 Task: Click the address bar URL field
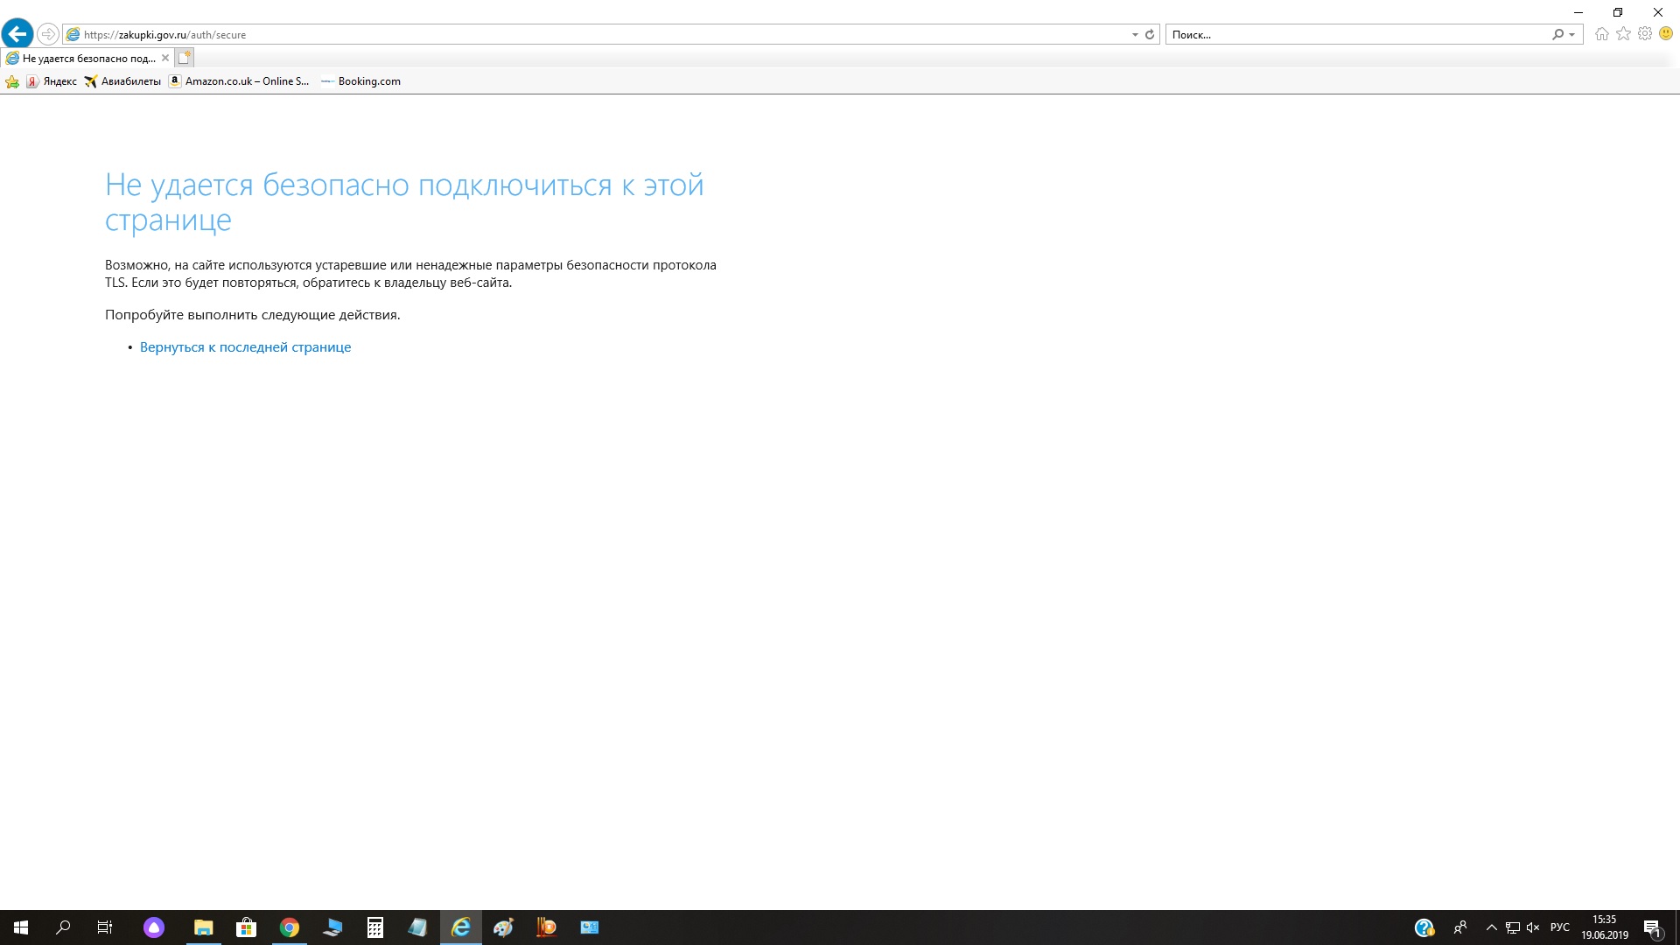(595, 35)
